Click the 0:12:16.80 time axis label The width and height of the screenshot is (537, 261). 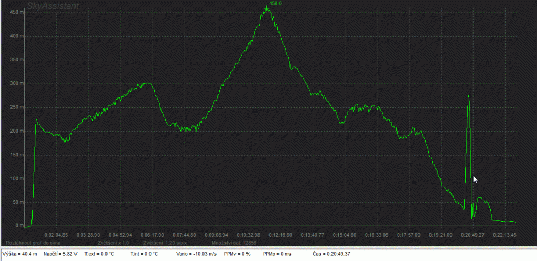[x=280, y=235]
